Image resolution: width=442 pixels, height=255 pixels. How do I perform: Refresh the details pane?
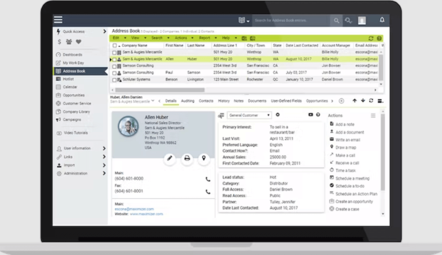(x=371, y=101)
